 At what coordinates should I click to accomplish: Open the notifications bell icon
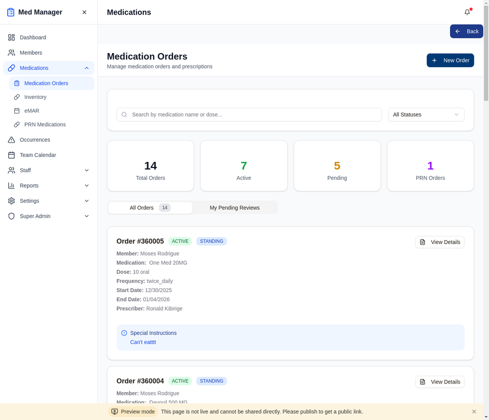coord(467,12)
